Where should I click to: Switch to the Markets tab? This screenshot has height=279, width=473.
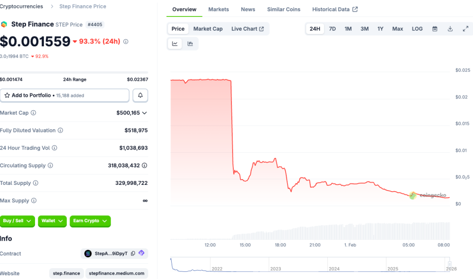219,9
